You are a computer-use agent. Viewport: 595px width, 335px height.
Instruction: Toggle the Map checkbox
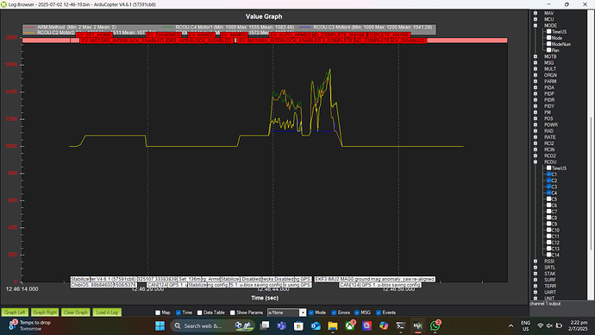158,313
